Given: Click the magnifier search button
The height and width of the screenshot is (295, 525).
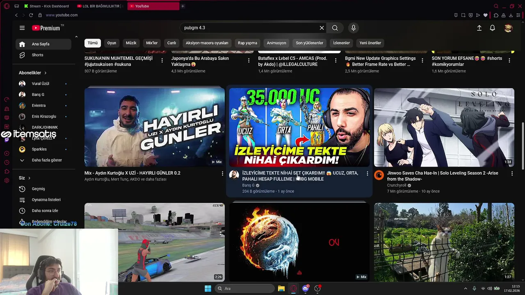Looking at the screenshot, I should 335,28.
